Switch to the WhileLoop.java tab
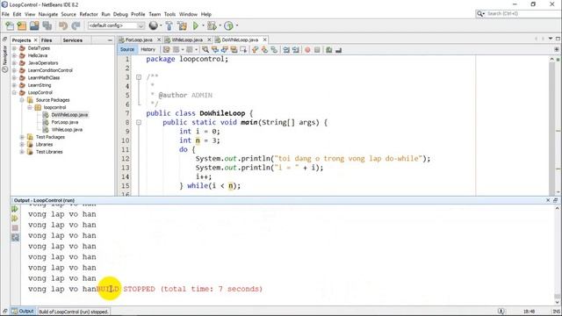 [x=187, y=39]
